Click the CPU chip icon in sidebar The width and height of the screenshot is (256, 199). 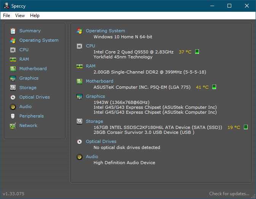coord(13,50)
